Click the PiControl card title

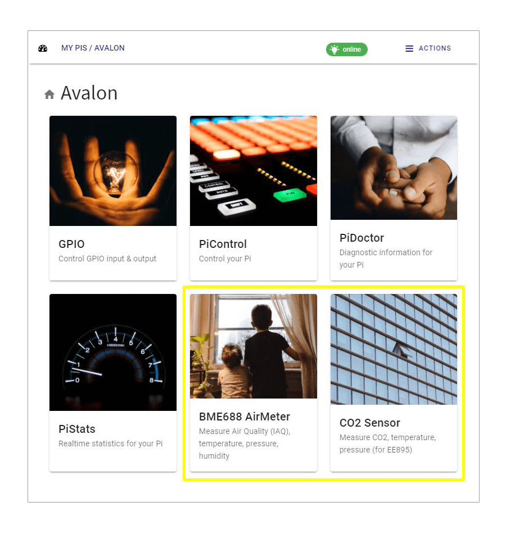pos(223,244)
